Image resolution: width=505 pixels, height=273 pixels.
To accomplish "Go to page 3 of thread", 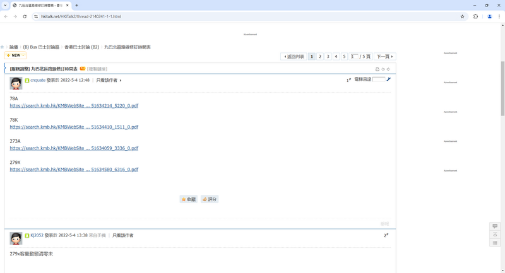I will pos(328,57).
